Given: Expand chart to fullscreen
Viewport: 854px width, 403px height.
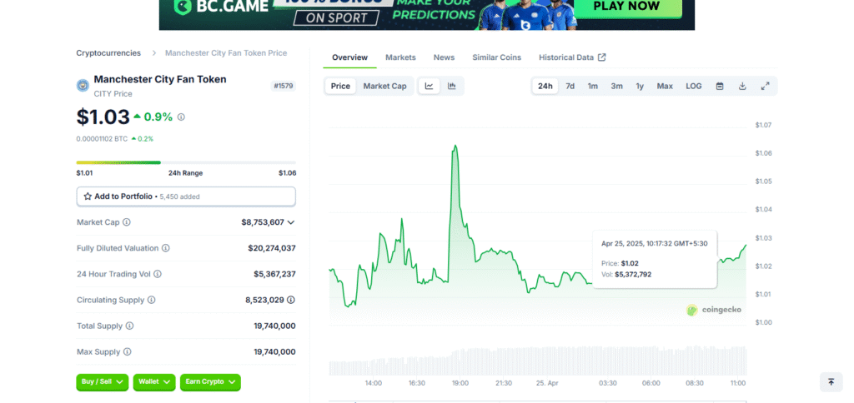Looking at the screenshot, I should (765, 86).
